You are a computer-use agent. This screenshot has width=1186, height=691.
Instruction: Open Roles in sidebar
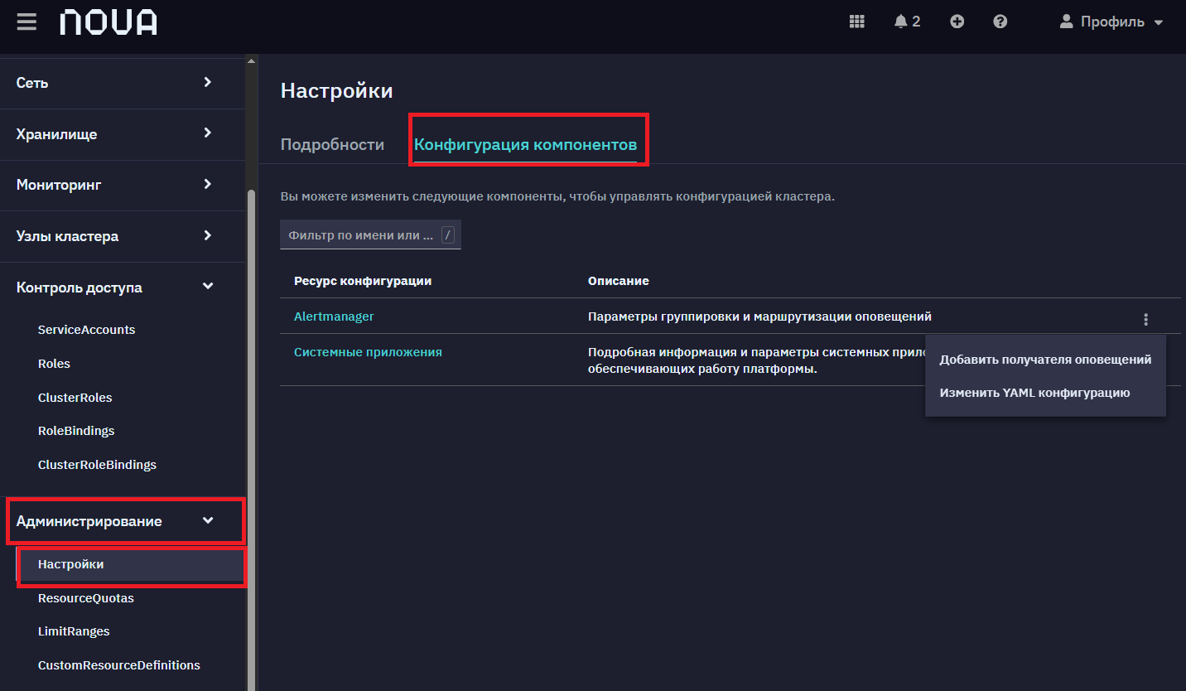[x=54, y=364]
